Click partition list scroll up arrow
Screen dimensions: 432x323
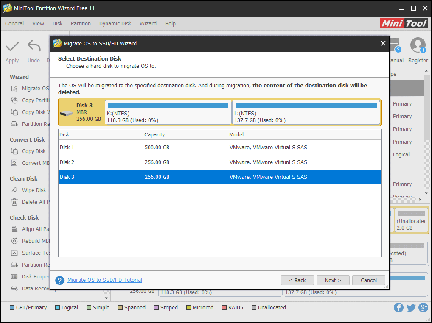[427, 71]
